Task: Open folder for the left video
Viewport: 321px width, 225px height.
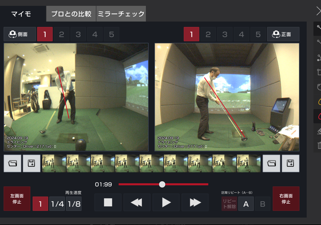Action: 13,164
